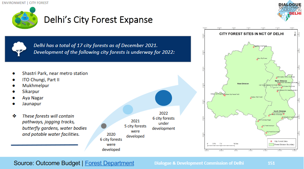Click City Forest Dera Mandi map marker

tap(266, 133)
